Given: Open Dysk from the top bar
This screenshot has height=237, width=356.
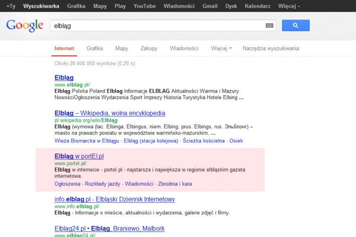Looking at the screenshot, I should click(x=231, y=6).
